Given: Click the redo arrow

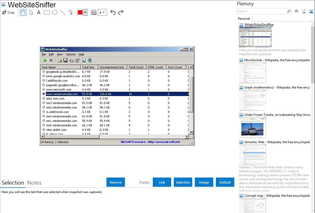Looking at the screenshot, I should pos(121,12).
